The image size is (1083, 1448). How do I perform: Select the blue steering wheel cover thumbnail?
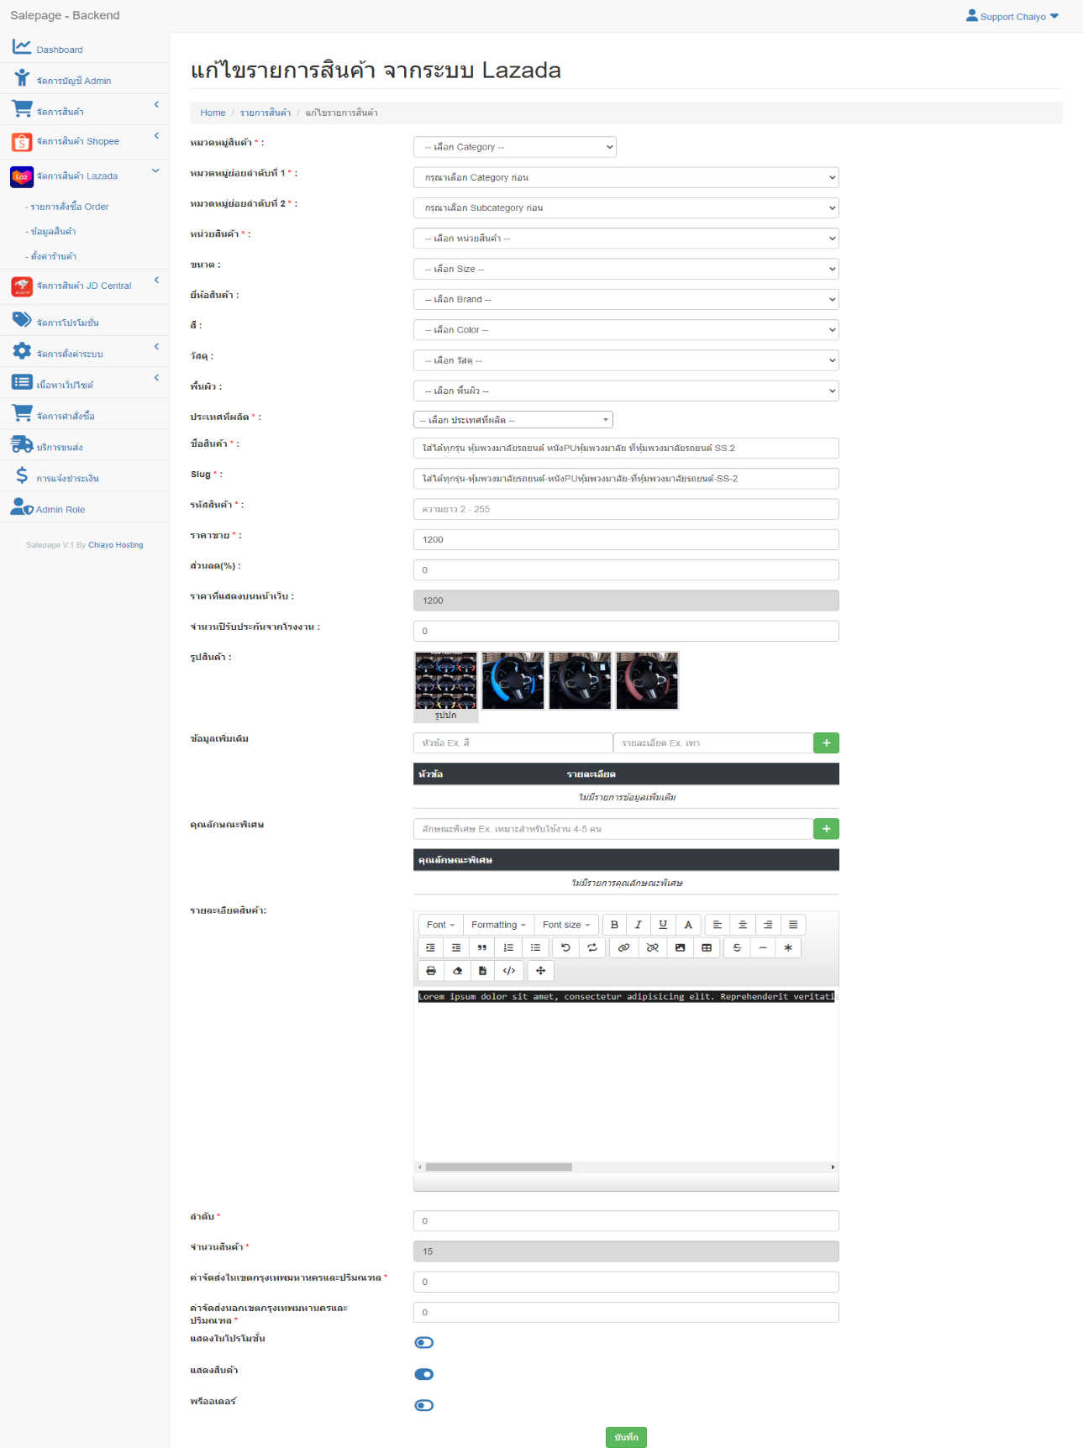[x=513, y=680]
